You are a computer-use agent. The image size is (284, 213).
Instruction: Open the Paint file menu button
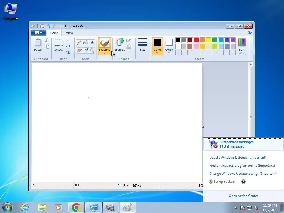point(38,33)
